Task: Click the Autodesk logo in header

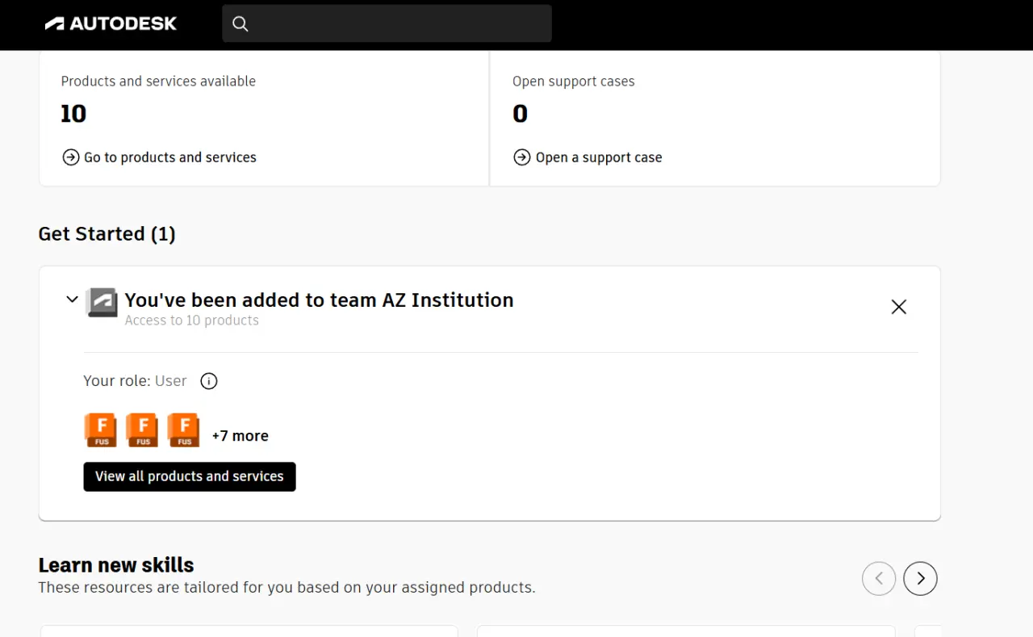Action: (111, 23)
